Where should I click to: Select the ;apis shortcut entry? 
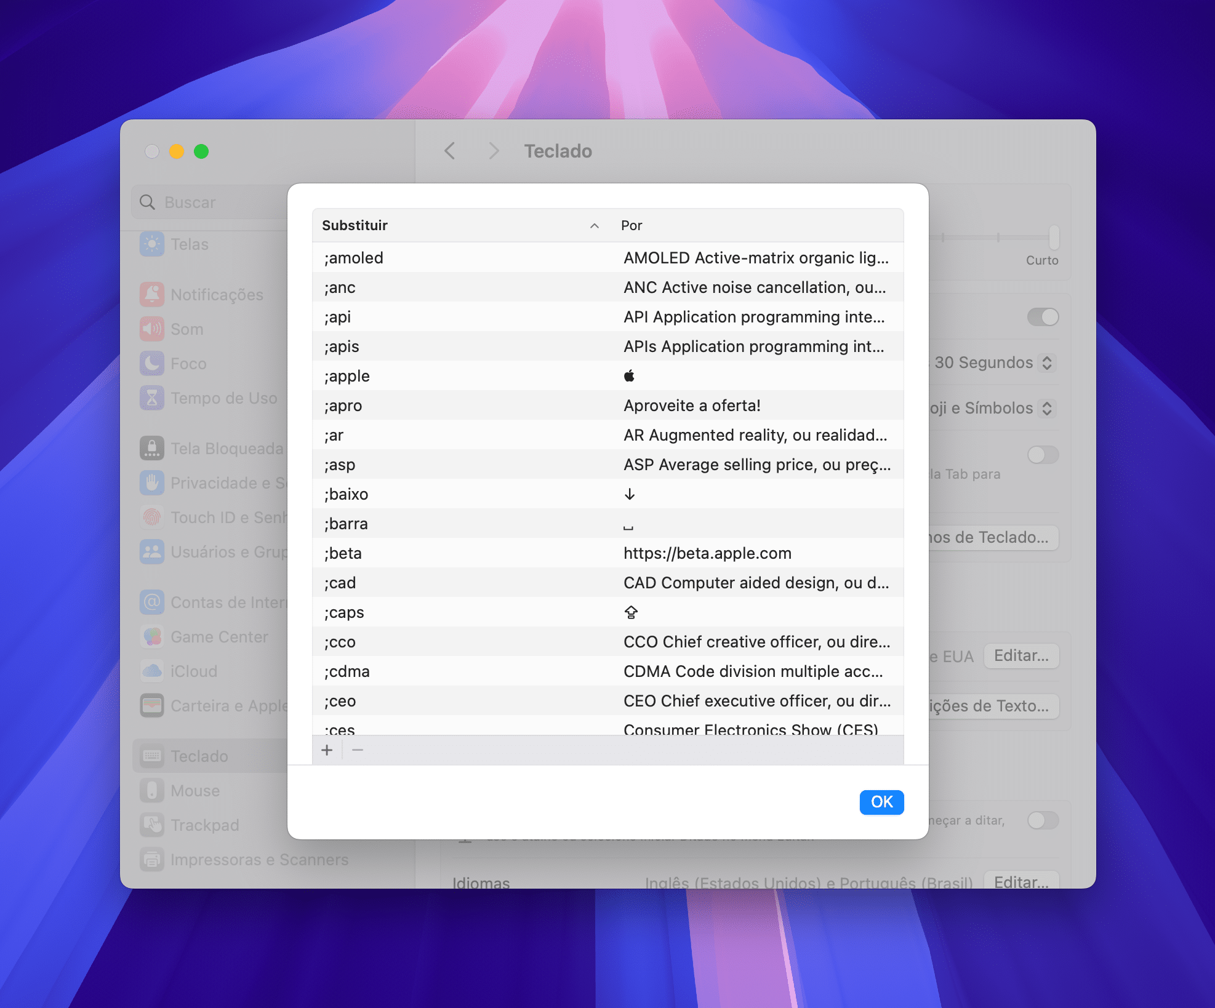pos(342,346)
